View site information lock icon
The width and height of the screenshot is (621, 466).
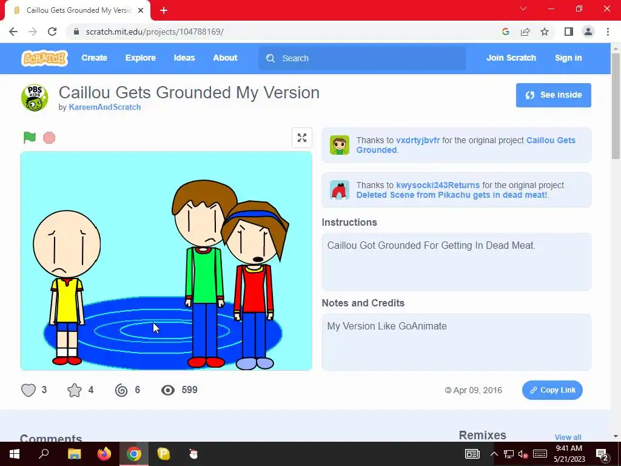pos(77,32)
